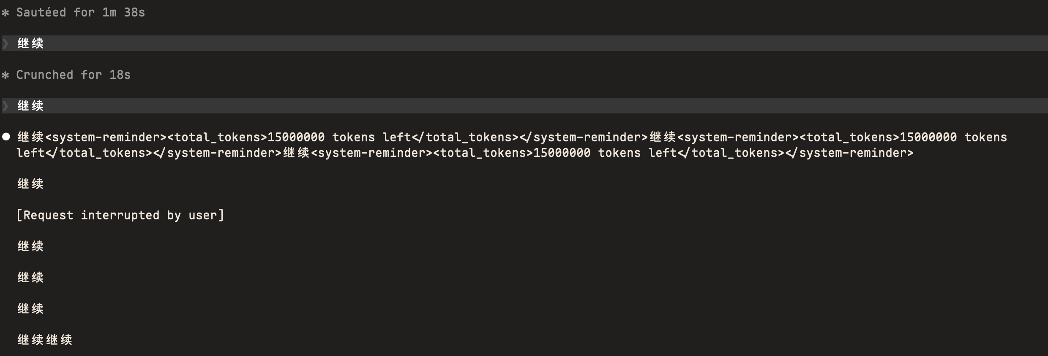Select the "Sautéed for 1m 38s" status line
The height and width of the screenshot is (356, 1048).
point(80,13)
